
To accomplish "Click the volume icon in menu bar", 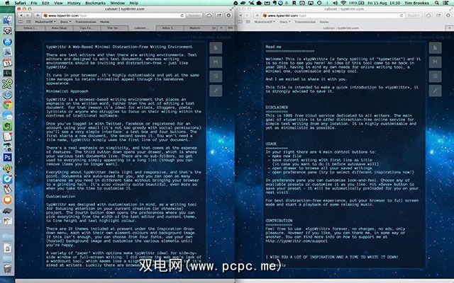I will click(335, 3).
